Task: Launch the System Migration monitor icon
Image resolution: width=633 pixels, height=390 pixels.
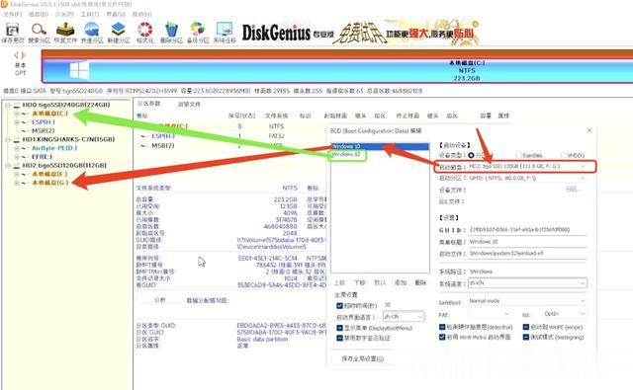Action: (x=225, y=33)
